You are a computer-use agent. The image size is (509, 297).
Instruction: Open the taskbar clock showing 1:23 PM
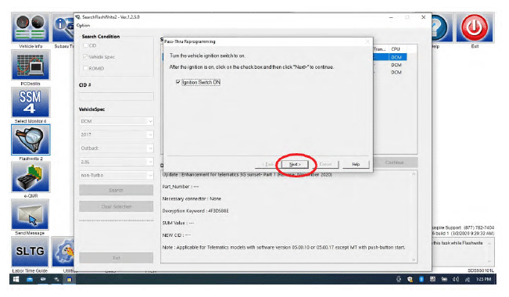click(x=483, y=279)
